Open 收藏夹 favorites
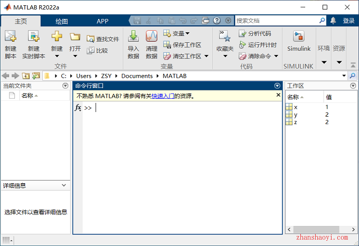359x246 pixels. tap(225, 44)
